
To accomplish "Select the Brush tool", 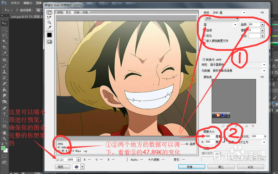I will pos(4,66).
